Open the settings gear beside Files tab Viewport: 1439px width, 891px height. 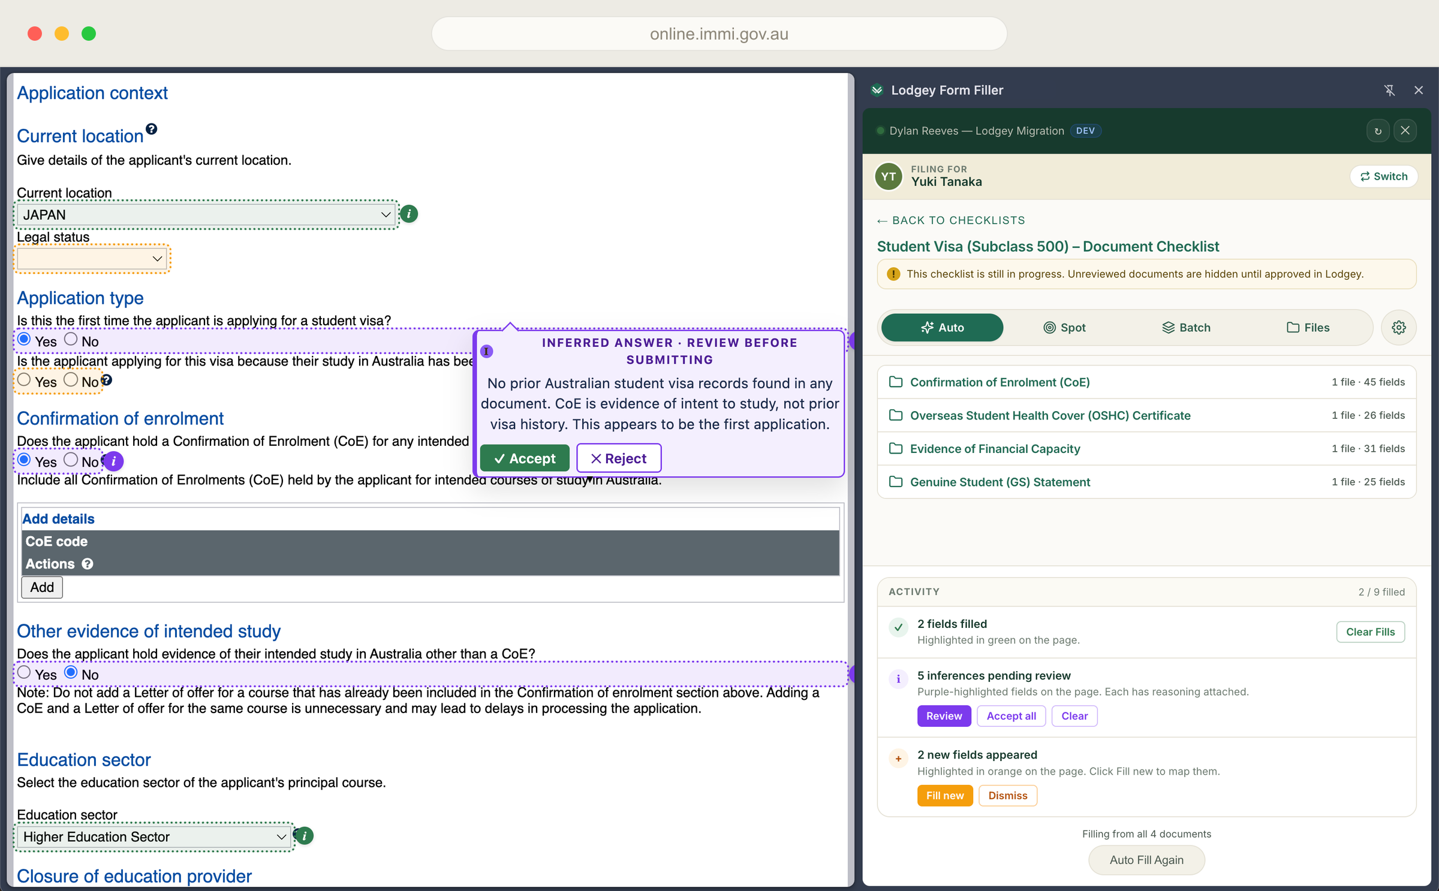point(1399,328)
